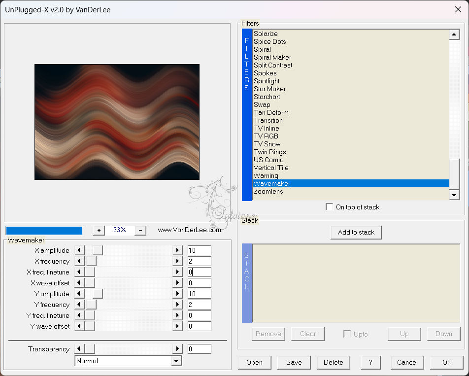Decrease Transparency with left arrow
Screen dimensions: 469x376
tap(79, 349)
